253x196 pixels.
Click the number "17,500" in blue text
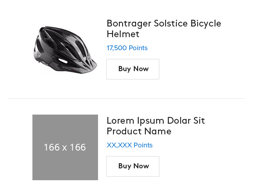coord(117,48)
